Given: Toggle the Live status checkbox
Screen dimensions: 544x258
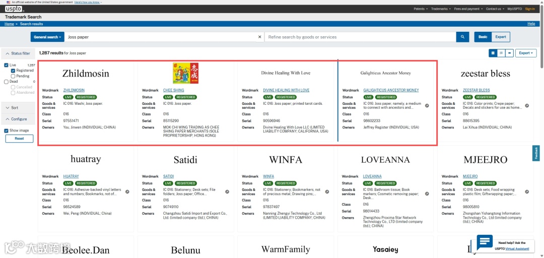Looking at the screenshot, I should 6,65.
